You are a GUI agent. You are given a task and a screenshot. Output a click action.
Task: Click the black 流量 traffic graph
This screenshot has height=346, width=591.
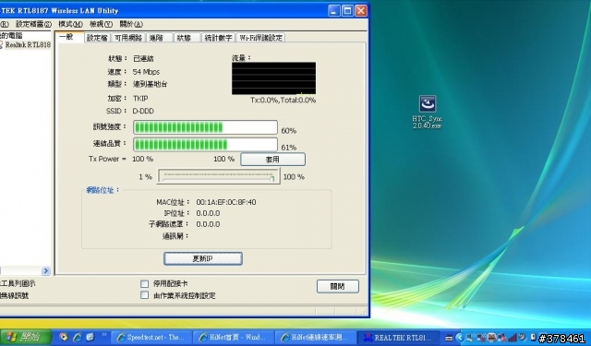pyautogui.click(x=273, y=78)
